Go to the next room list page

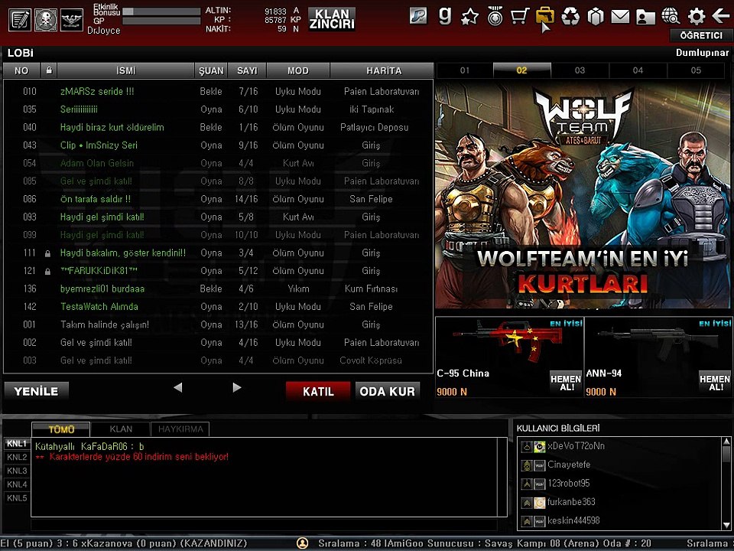click(237, 387)
